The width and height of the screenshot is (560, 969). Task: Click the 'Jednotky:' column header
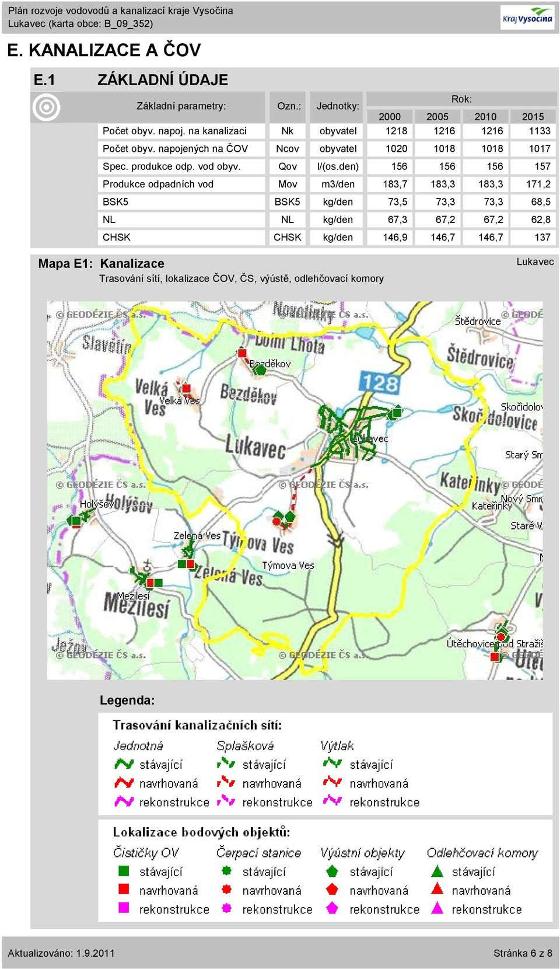[x=338, y=106]
